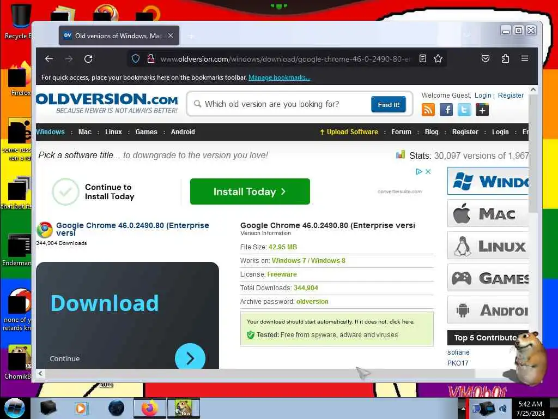
Task: Open the Facebook icon link
Action: point(446,110)
